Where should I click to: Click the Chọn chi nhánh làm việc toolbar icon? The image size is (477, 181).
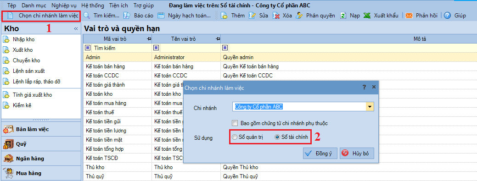tap(11, 16)
